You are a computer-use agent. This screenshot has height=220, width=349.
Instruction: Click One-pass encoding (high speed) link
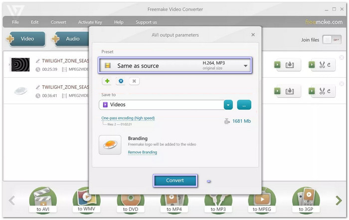pyautogui.click(x=128, y=118)
